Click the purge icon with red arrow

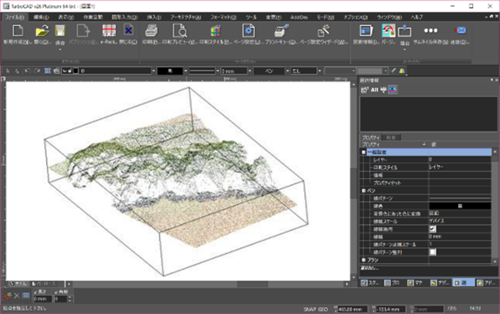tap(389, 31)
